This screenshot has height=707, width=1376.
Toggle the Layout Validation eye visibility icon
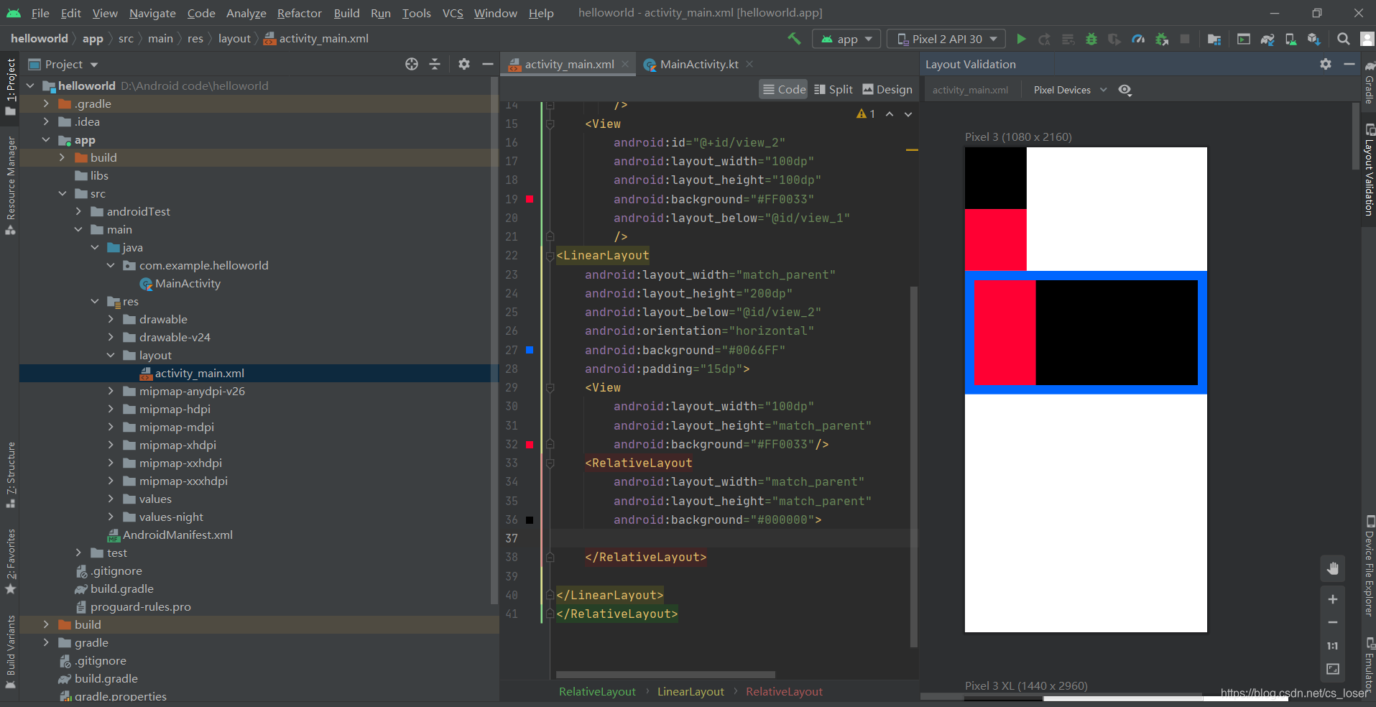pyautogui.click(x=1125, y=90)
